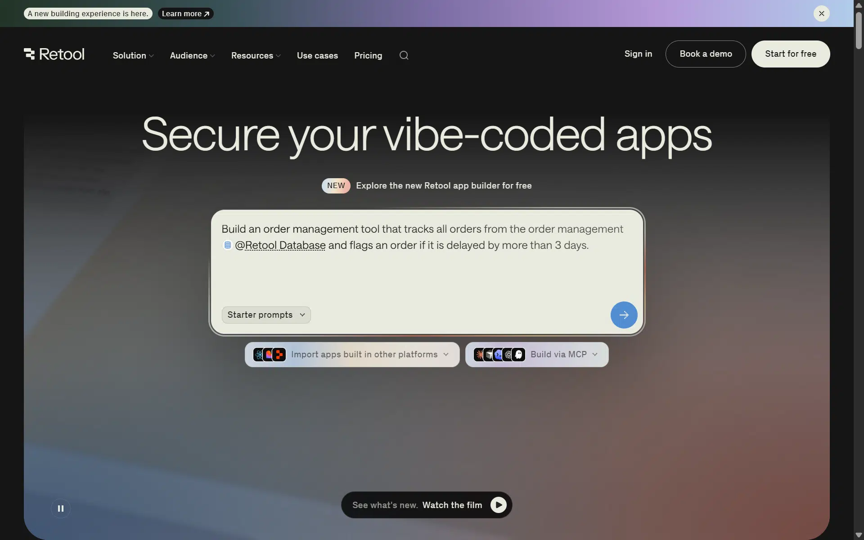Open the Starter prompts dropdown

click(266, 315)
